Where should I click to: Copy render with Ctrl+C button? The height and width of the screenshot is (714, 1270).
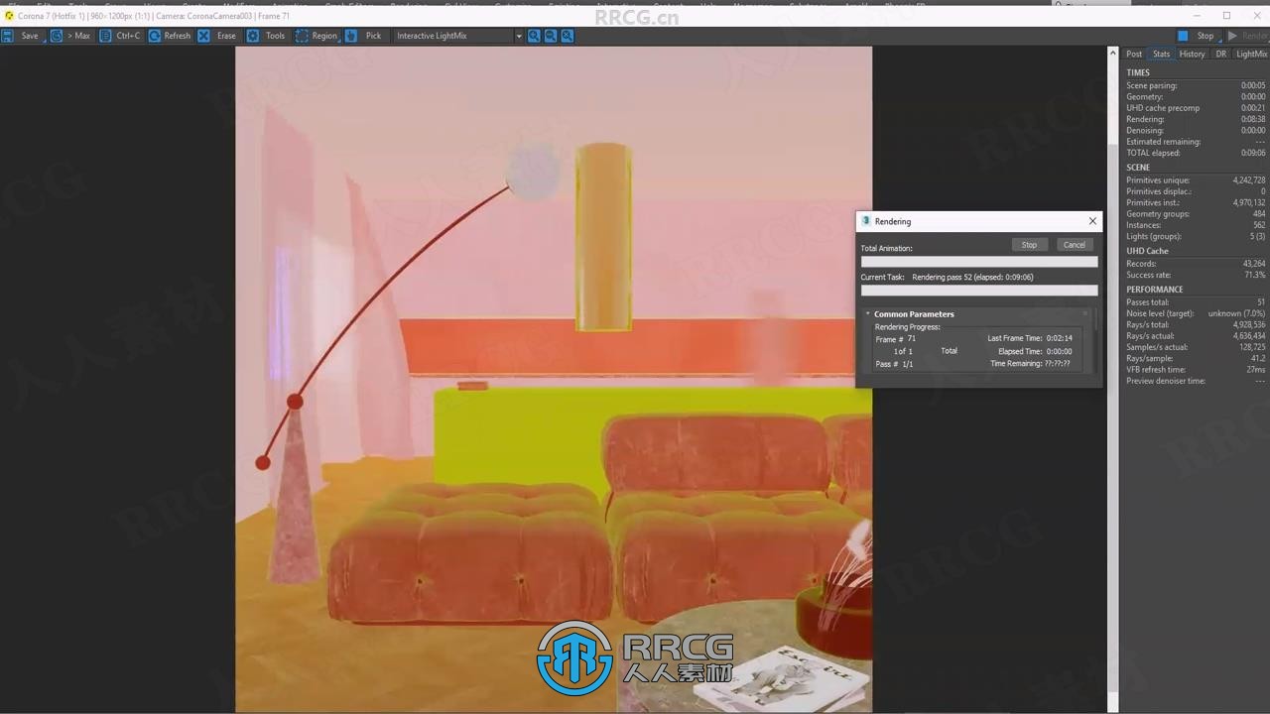pos(128,36)
